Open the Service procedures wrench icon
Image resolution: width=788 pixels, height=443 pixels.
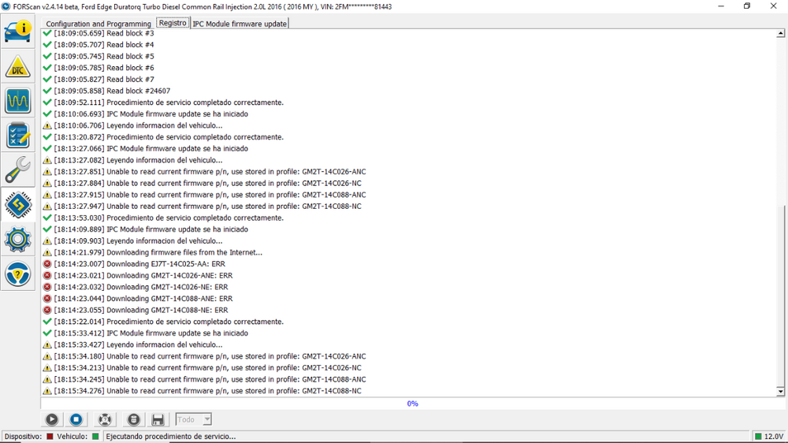point(18,170)
